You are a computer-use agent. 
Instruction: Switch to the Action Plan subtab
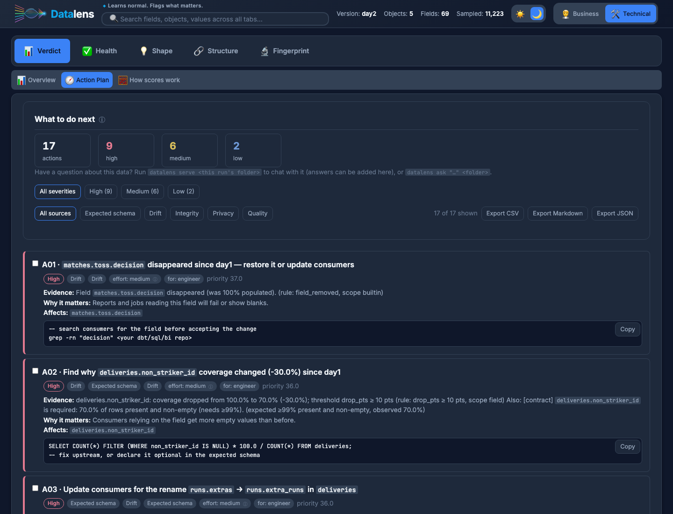pyautogui.click(x=87, y=80)
